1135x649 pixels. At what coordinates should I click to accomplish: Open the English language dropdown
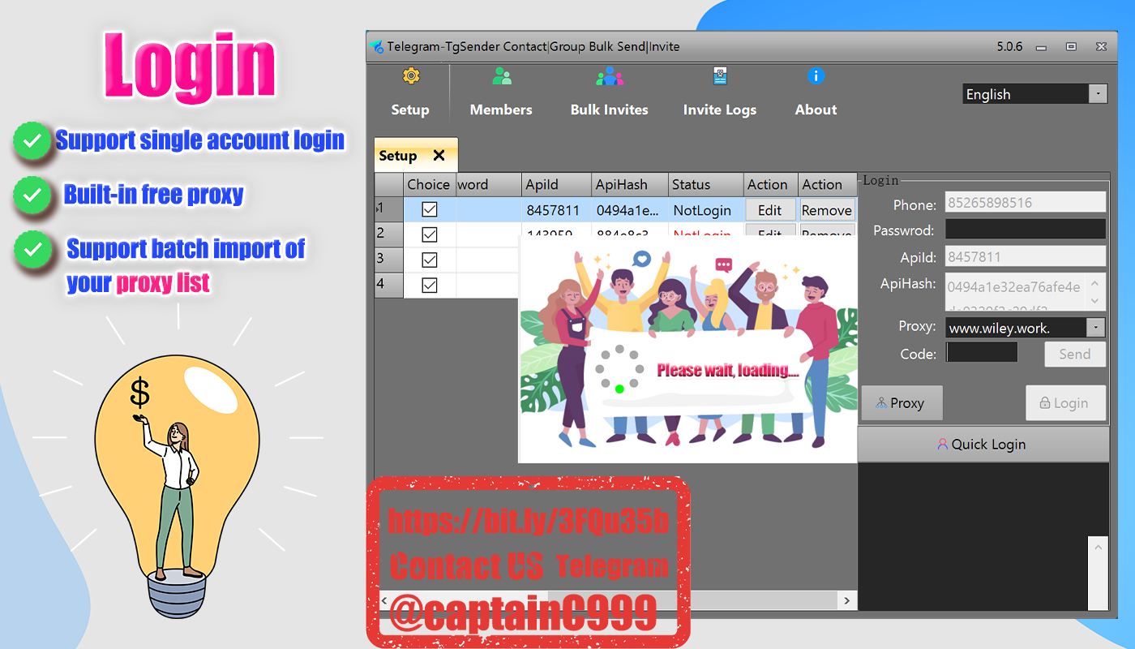(1098, 93)
